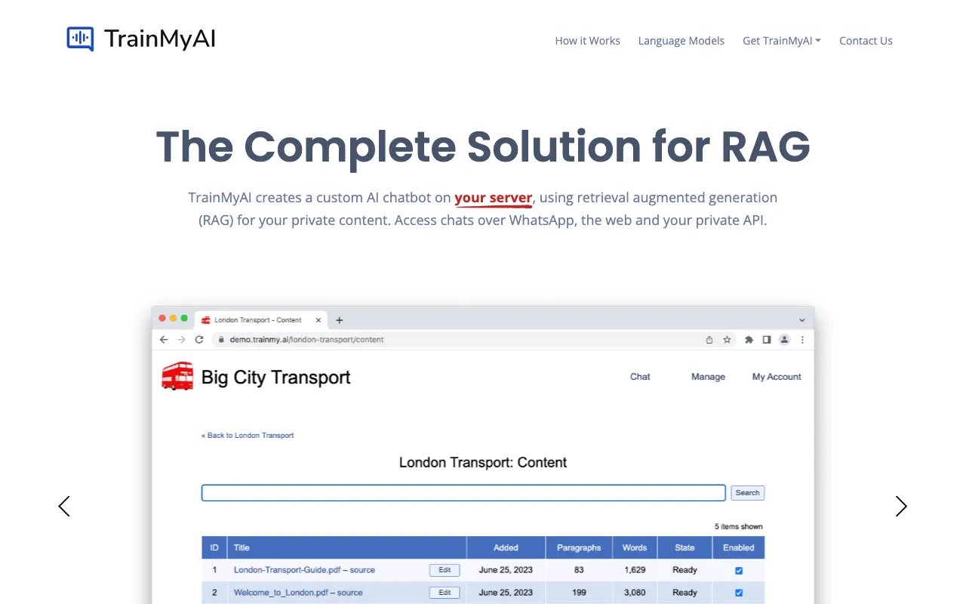The height and width of the screenshot is (604, 966).
Task: Click the red double-decker bus logo
Action: coord(177,376)
